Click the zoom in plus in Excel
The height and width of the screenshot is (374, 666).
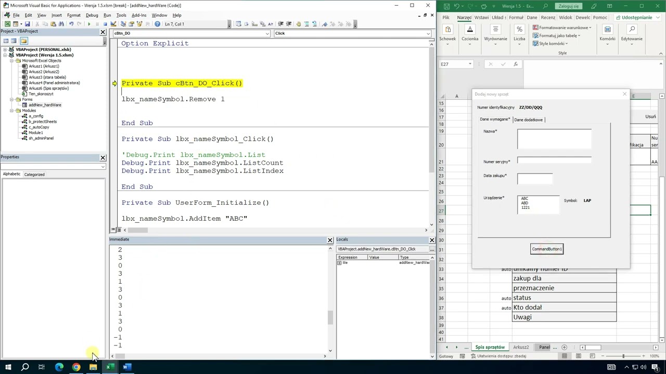pyautogui.click(x=645, y=356)
